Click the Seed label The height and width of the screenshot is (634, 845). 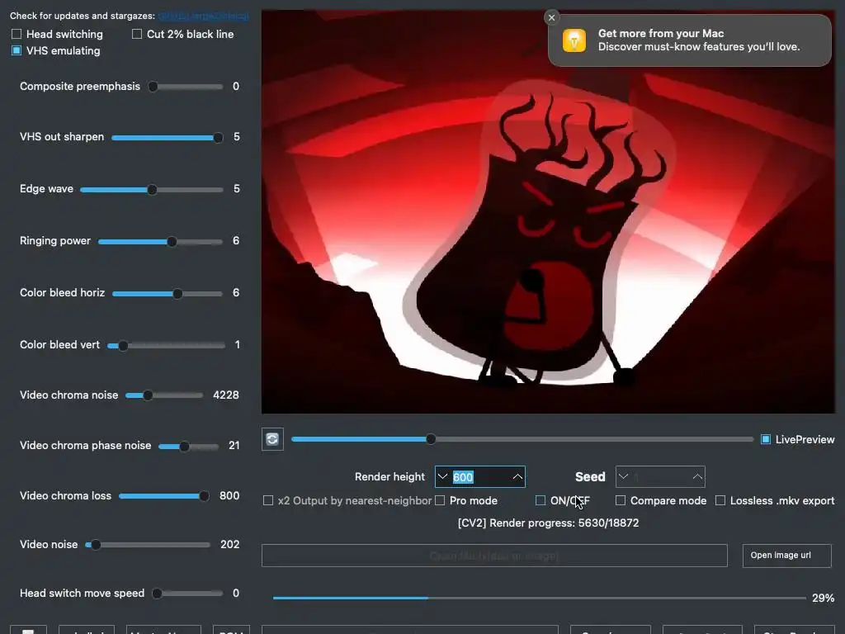[x=590, y=476]
